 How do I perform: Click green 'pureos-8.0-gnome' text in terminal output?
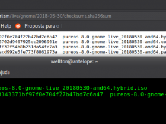click(x=138, y=94)
